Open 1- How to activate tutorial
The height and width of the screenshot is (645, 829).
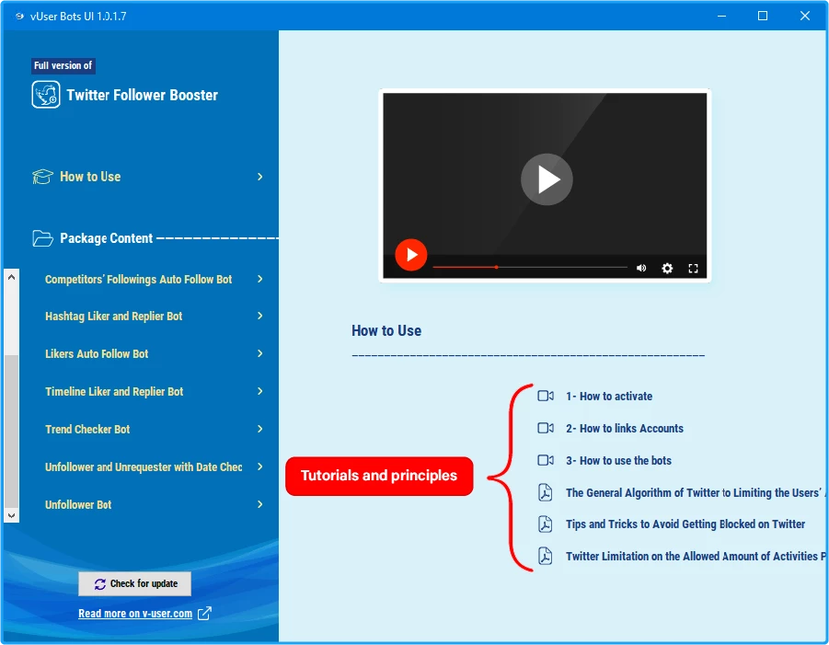coord(609,396)
